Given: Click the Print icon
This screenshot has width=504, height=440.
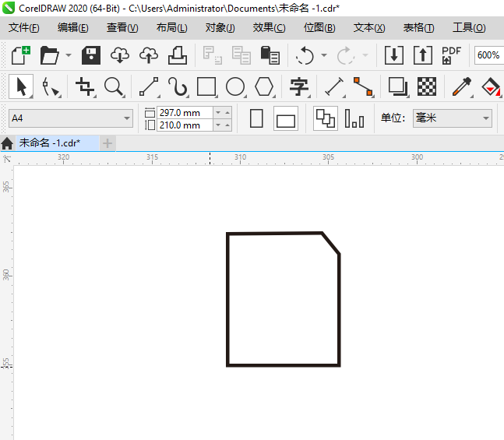Looking at the screenshot, I should tap(178, 55).
